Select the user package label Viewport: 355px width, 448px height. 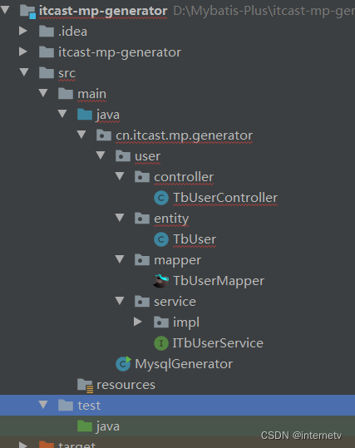tap(147, 156)
